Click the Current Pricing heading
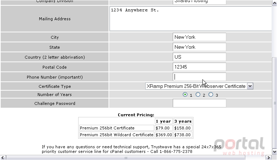 tap(136, 115)
